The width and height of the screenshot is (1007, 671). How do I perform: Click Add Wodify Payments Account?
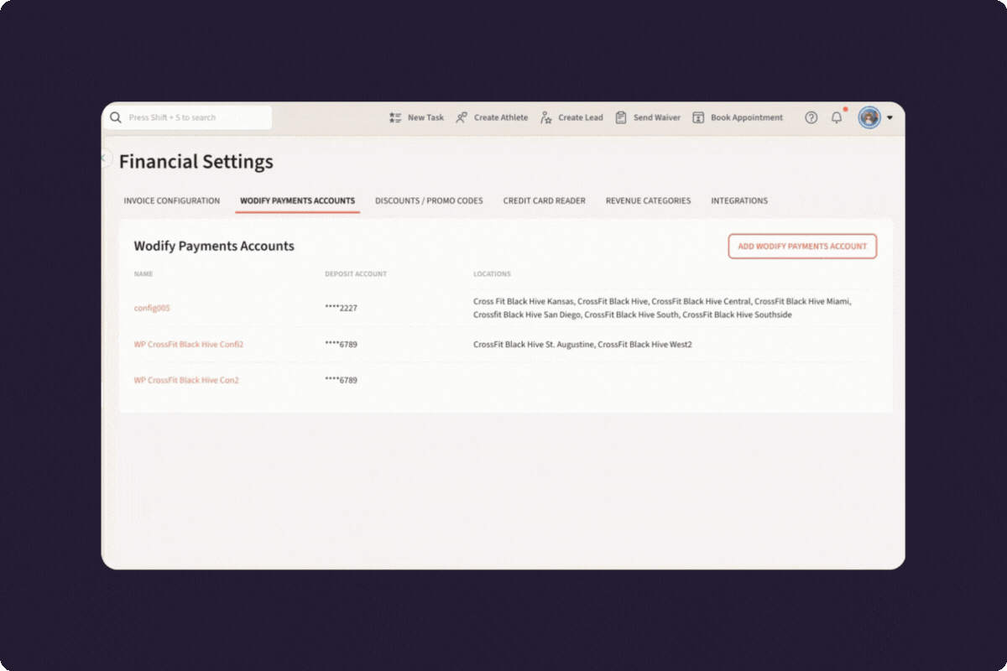click(801, 246)
